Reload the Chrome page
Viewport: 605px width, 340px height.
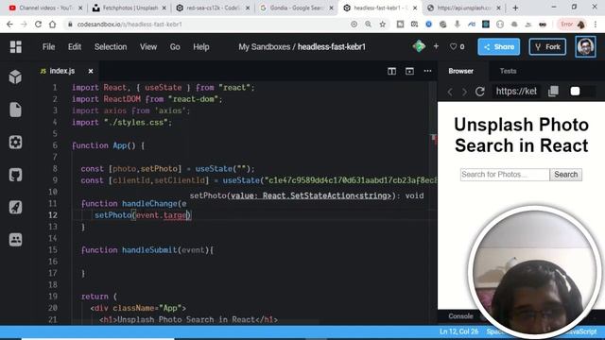click(38, 25)
